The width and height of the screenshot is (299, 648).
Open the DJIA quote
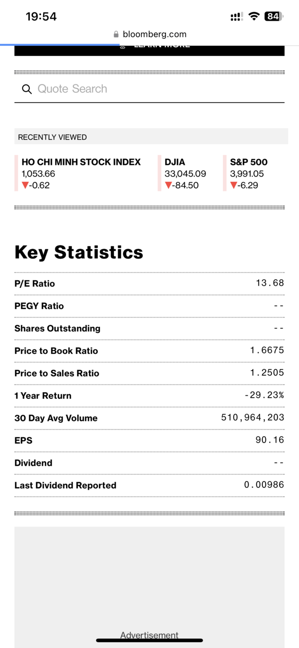(x=175, y=162)
